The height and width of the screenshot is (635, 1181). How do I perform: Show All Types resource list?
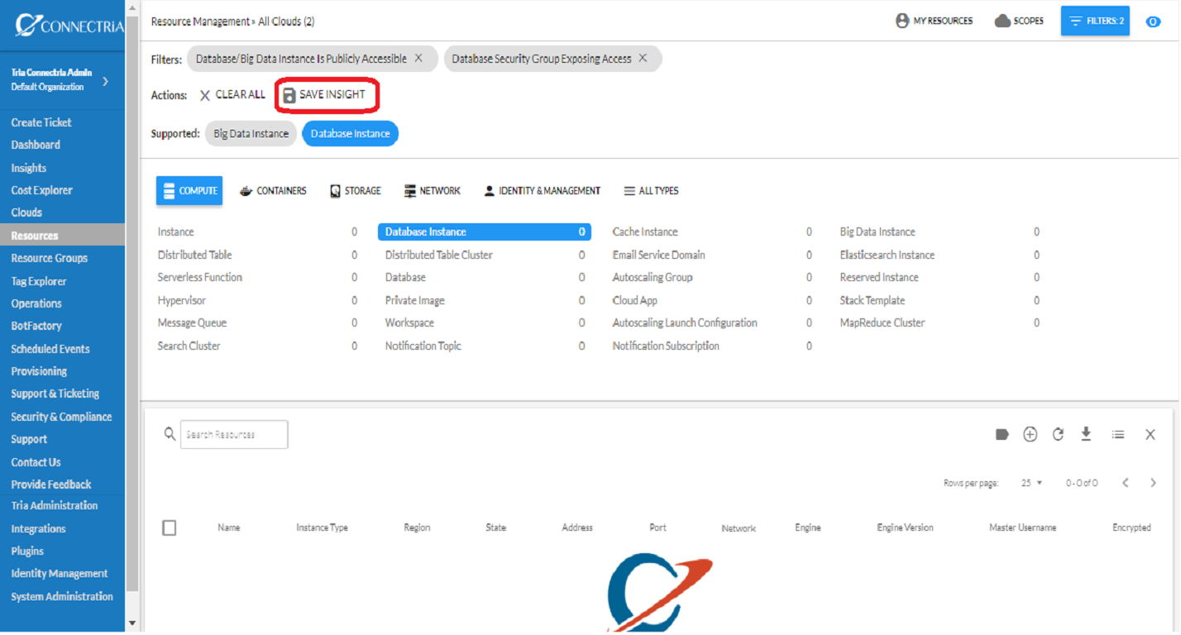[x=651, y=191]
